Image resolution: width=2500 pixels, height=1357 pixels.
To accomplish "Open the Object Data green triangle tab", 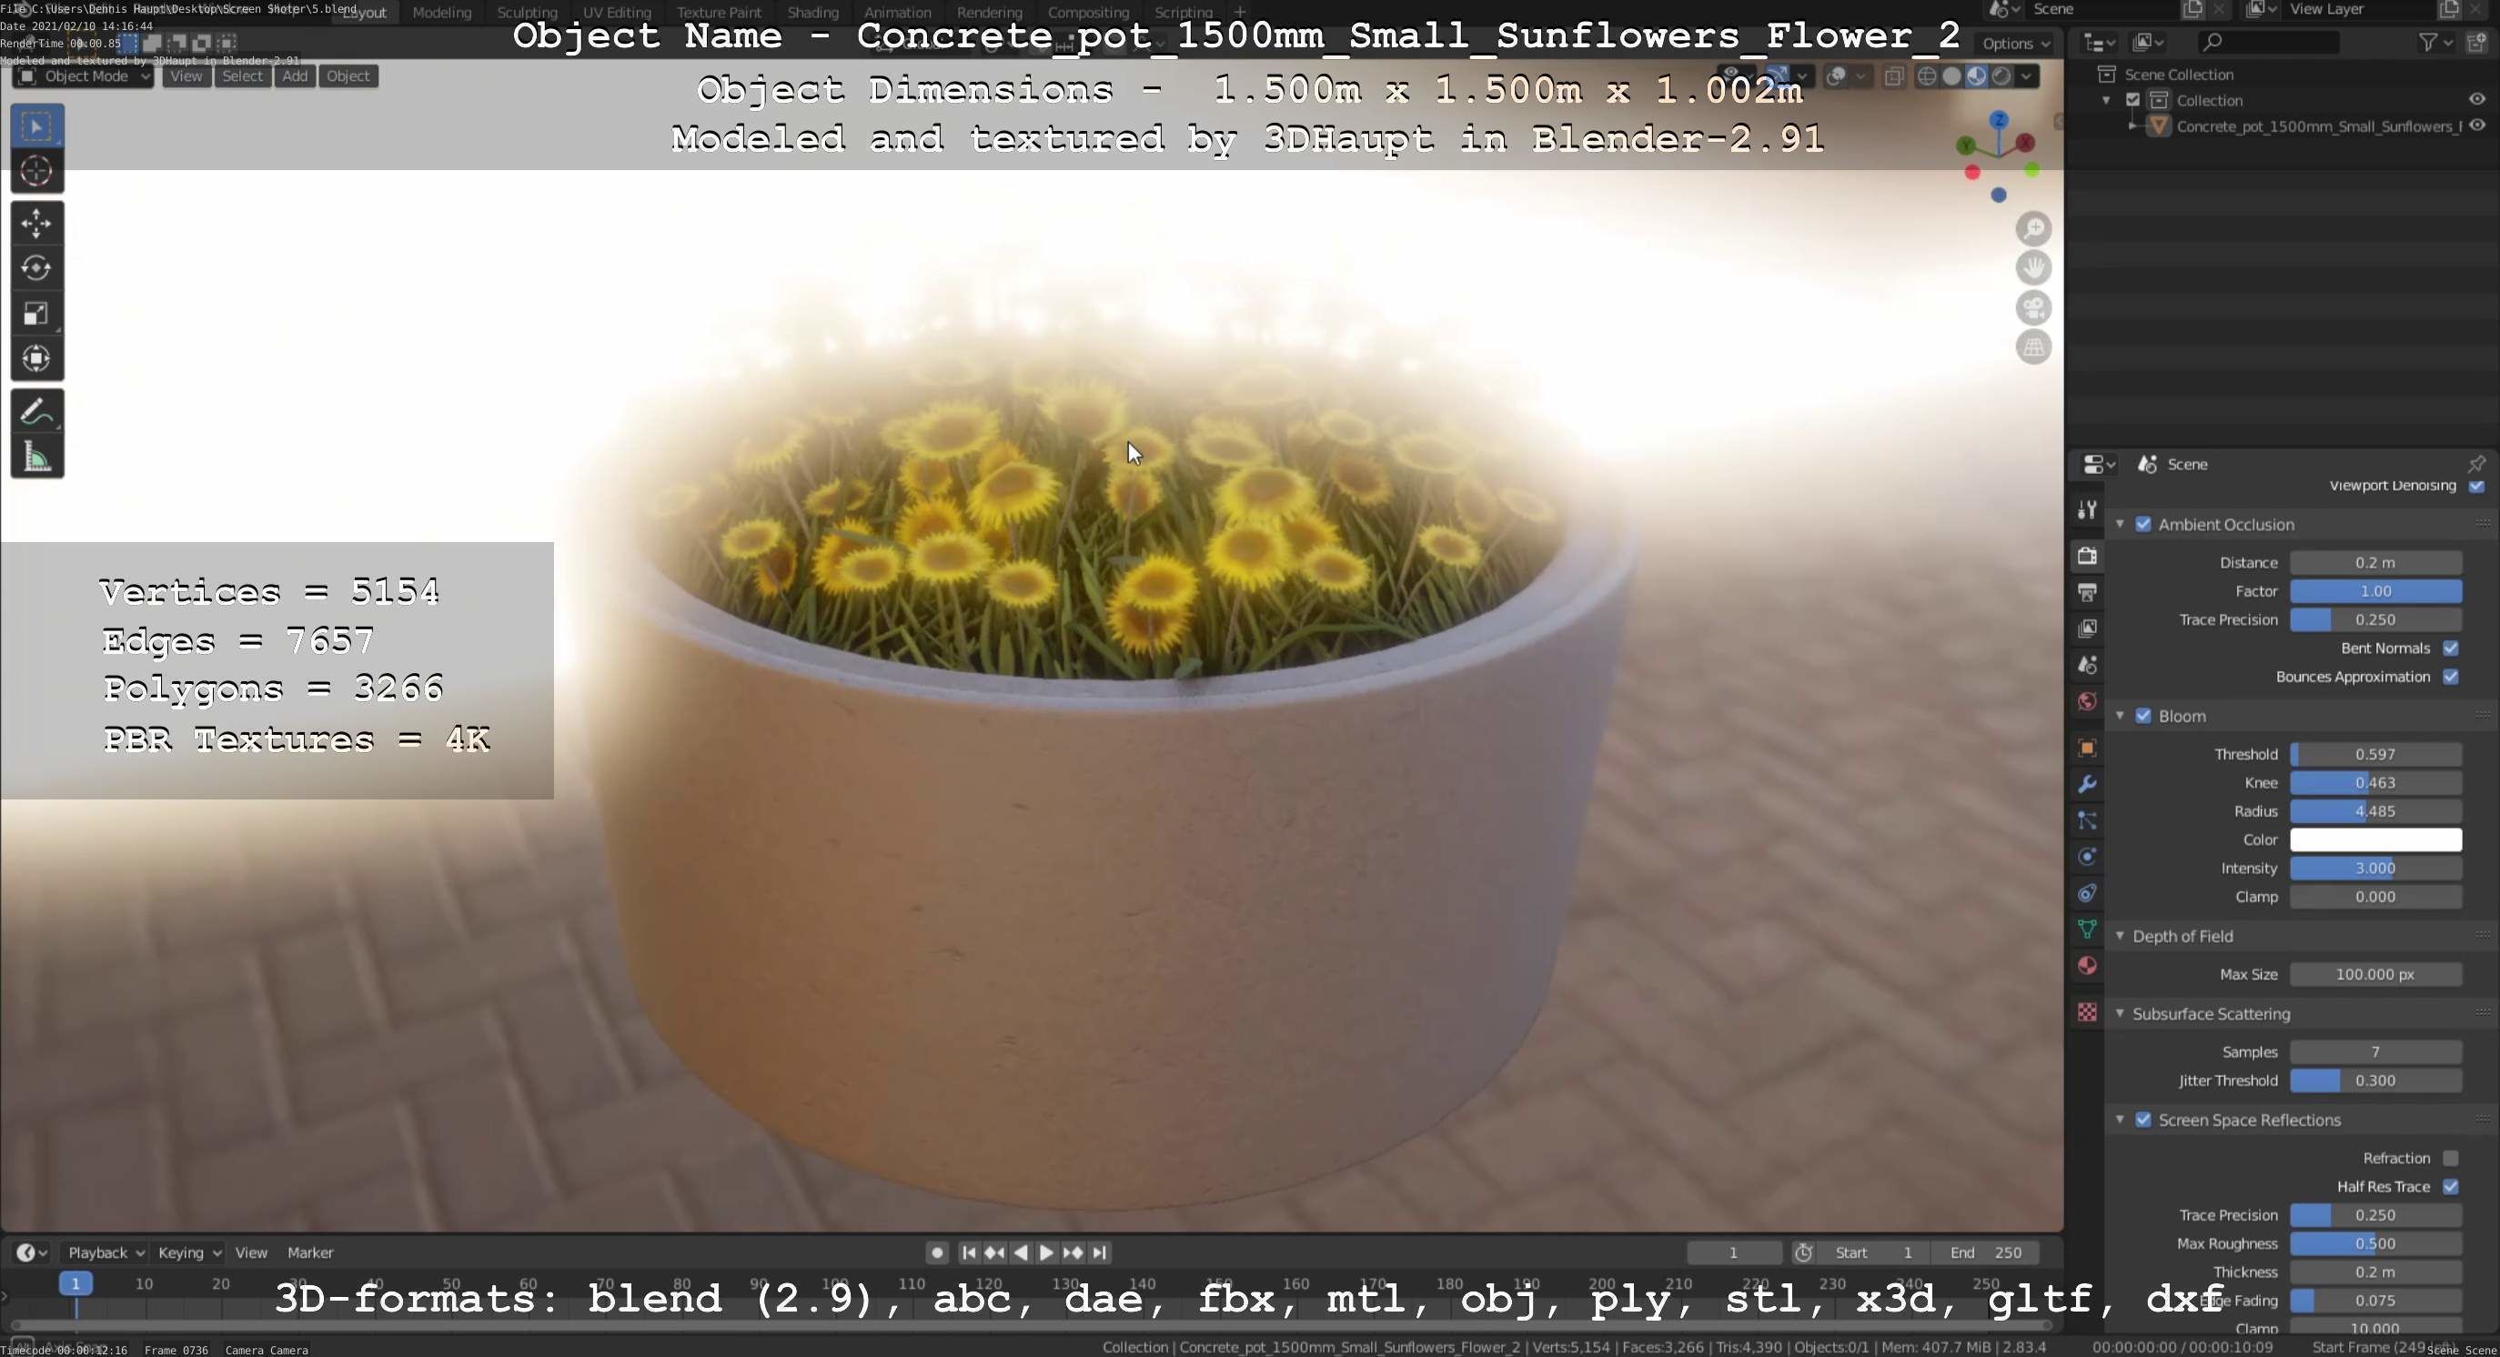I will [2087, 930].
